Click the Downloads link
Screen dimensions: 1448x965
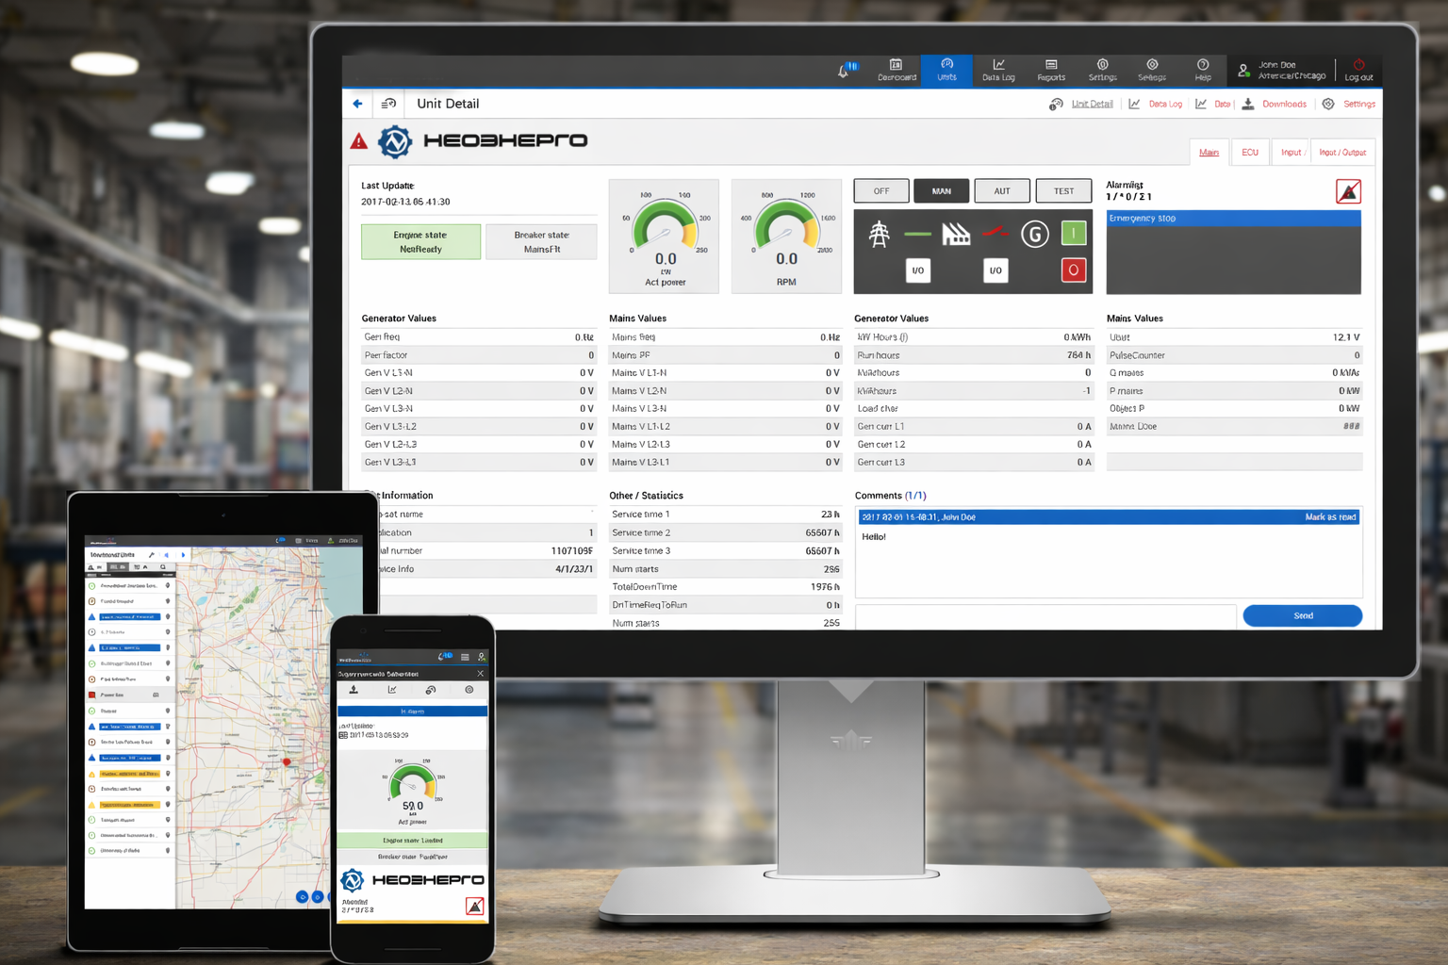point(1283,105)
